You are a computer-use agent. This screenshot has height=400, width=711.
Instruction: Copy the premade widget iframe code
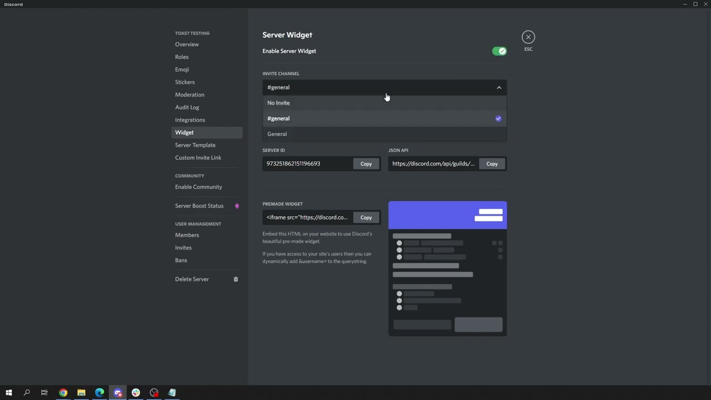coord(366,218)
